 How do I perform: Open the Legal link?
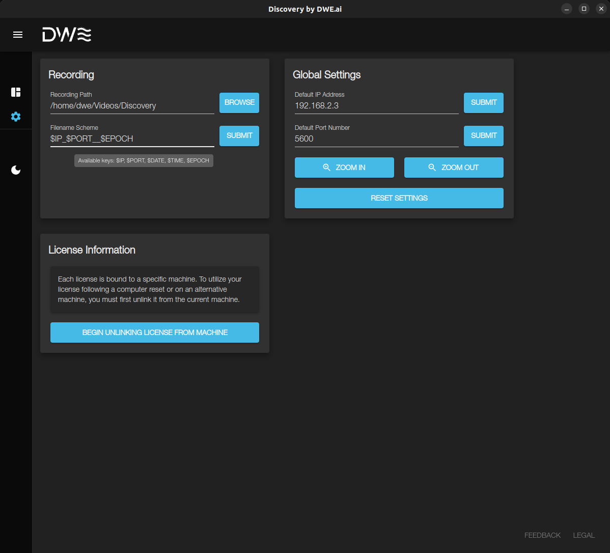[x=584, y=535]
